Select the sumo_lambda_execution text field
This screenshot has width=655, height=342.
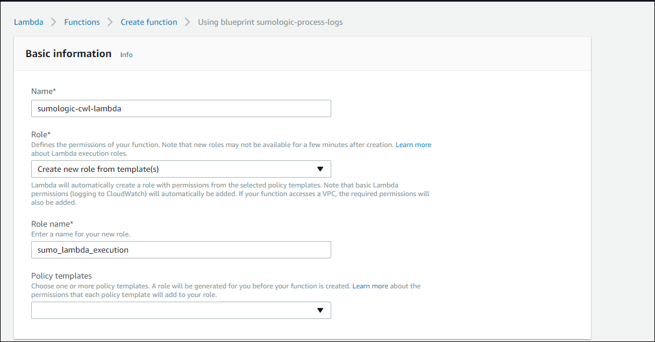click(181, 250)
